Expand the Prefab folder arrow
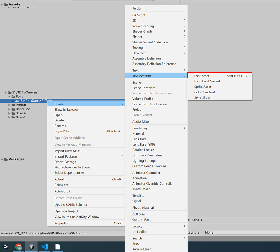Screen dimensions: 280x252 (x=9, y=105)
